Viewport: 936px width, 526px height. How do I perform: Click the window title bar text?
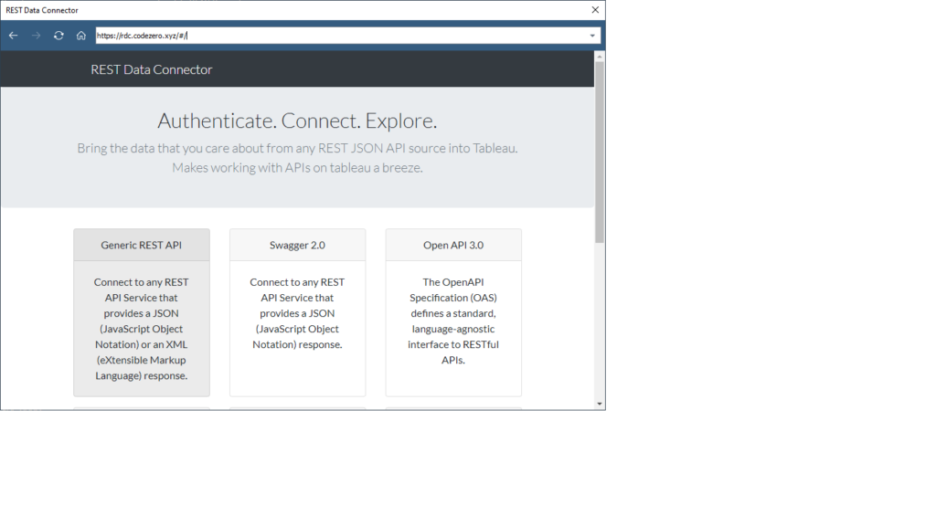(42, 10)
